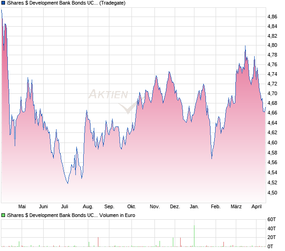Click the blue legend square beside iShares title
This screenshot has width=285, height=251.
point(3,3)
